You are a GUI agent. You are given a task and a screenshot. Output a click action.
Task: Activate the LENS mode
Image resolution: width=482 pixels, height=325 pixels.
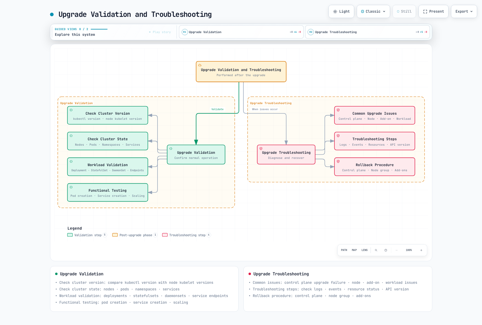point(365,250)
